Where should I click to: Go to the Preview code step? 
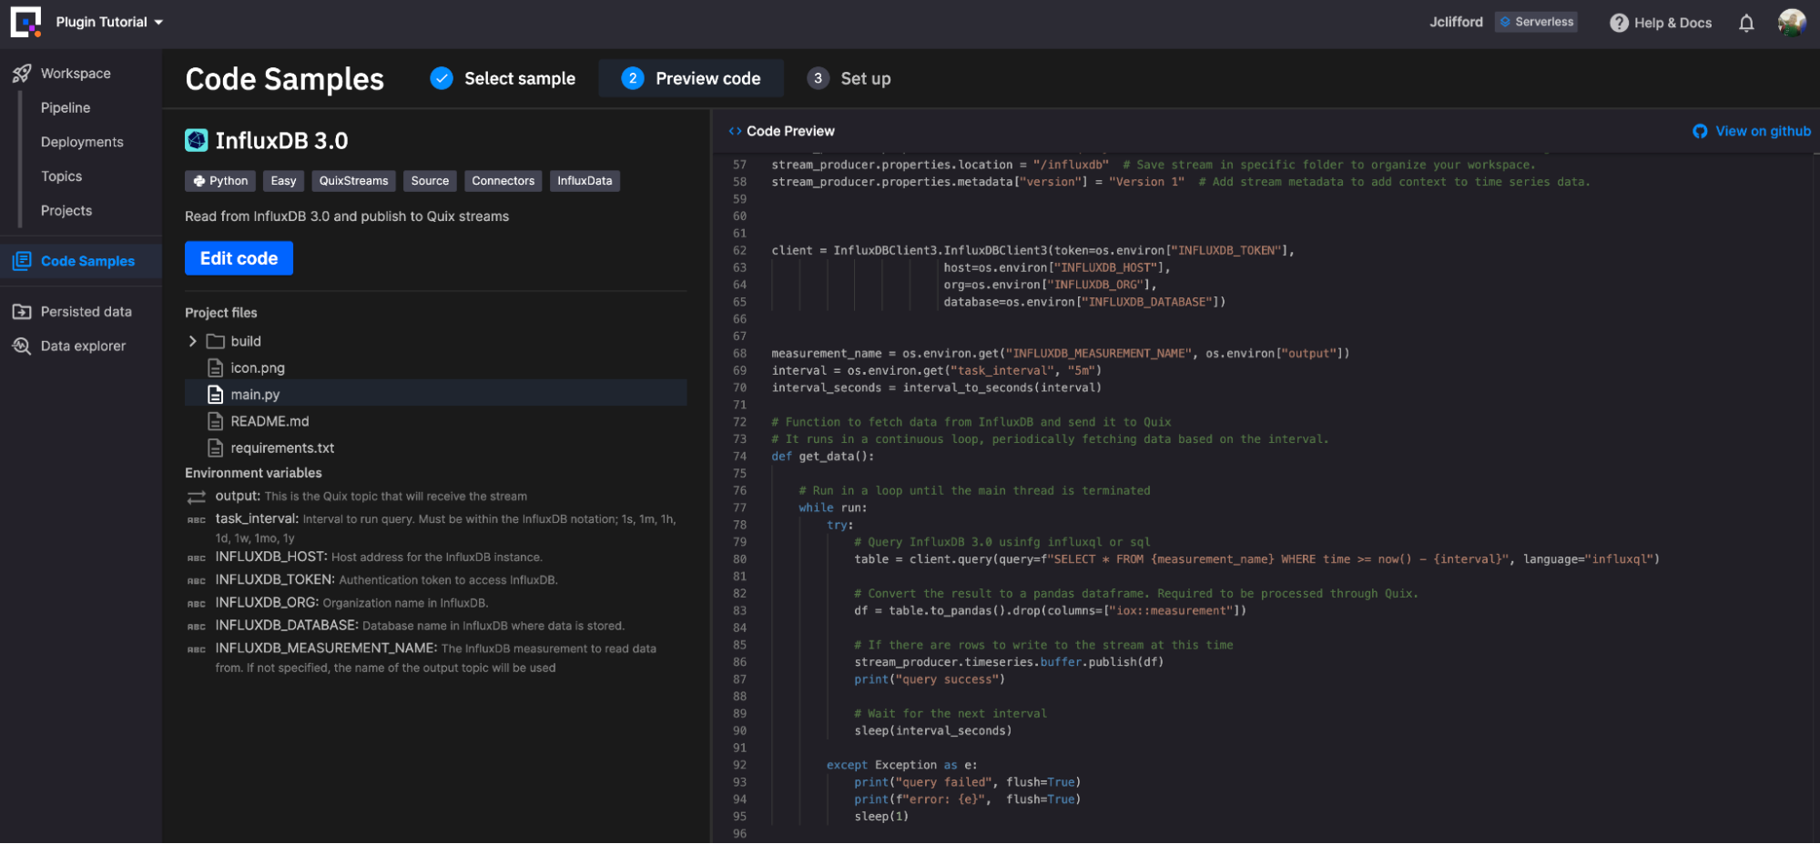click(692, 78)
